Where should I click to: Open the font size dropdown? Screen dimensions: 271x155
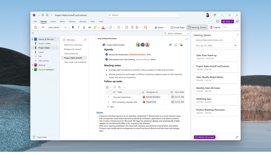click(x=66, y=27)
